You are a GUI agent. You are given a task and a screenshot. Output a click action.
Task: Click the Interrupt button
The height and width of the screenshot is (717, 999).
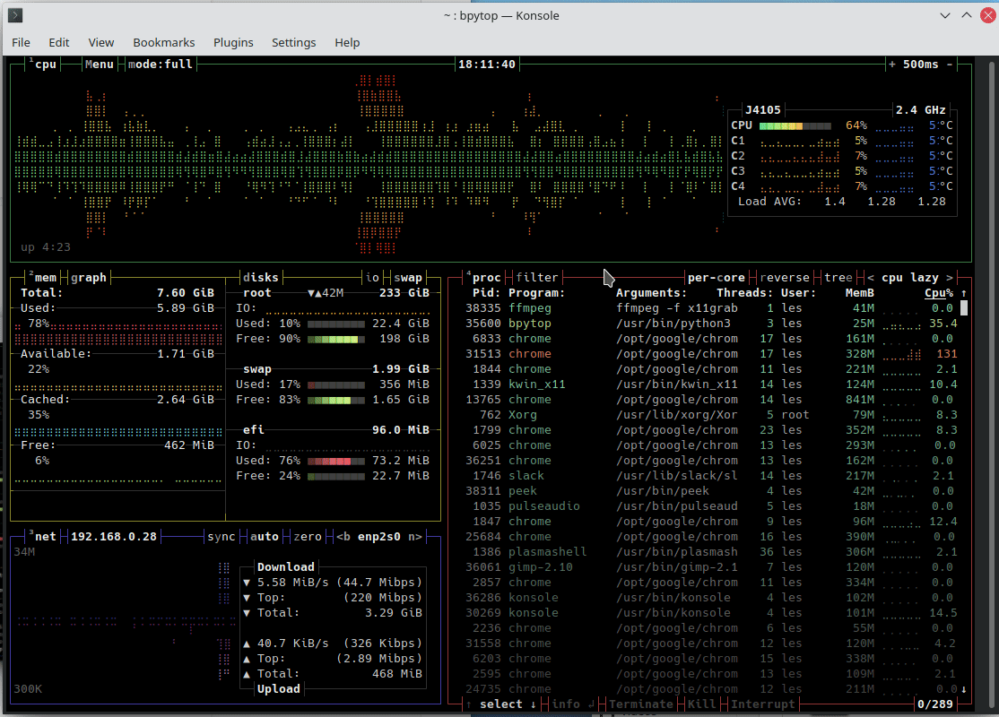click(762, 704)
